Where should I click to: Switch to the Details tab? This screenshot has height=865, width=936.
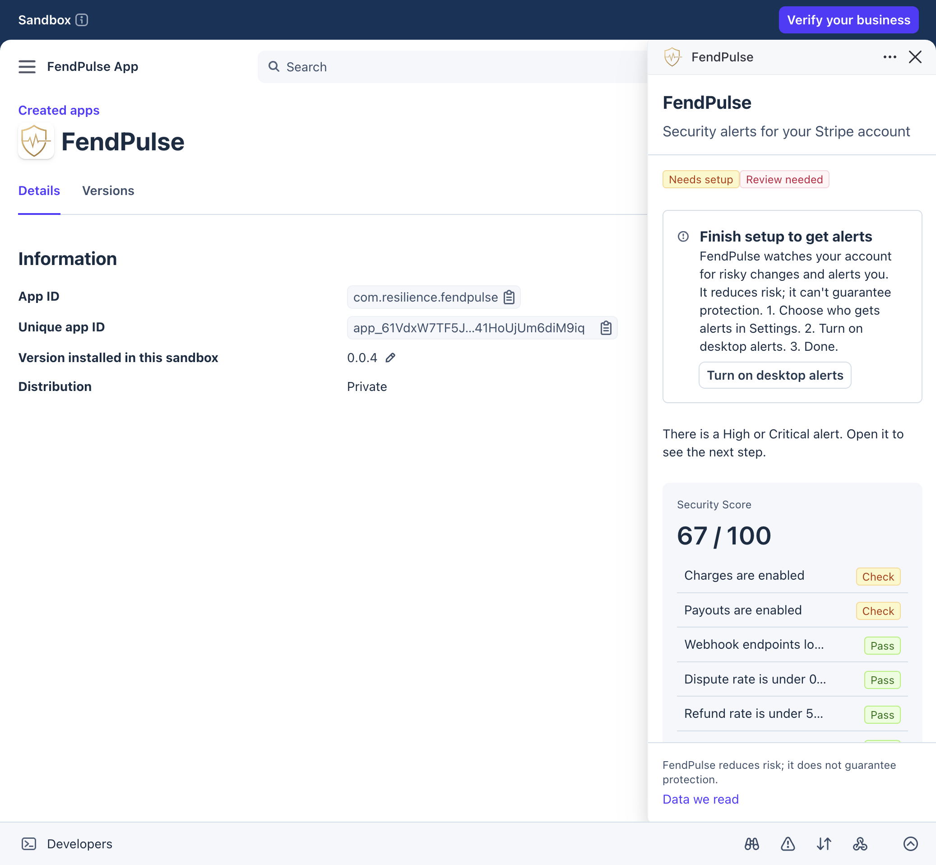(x=39, y=191)
